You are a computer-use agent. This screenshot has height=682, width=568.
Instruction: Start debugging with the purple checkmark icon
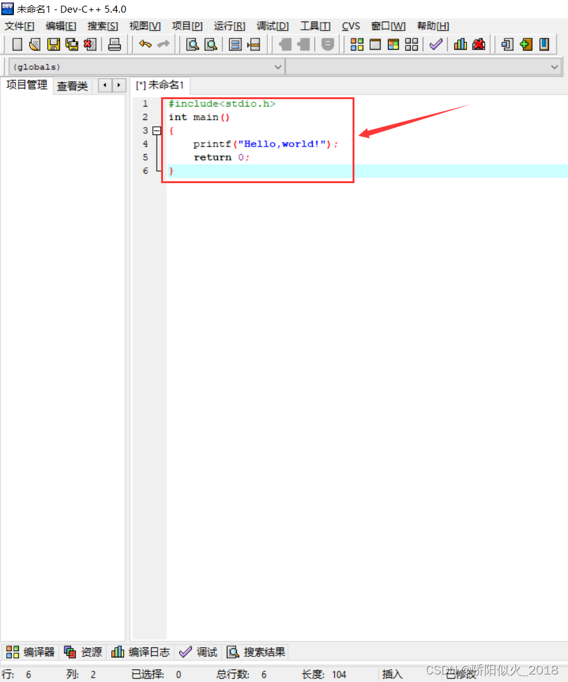click(x=436, y=44)
